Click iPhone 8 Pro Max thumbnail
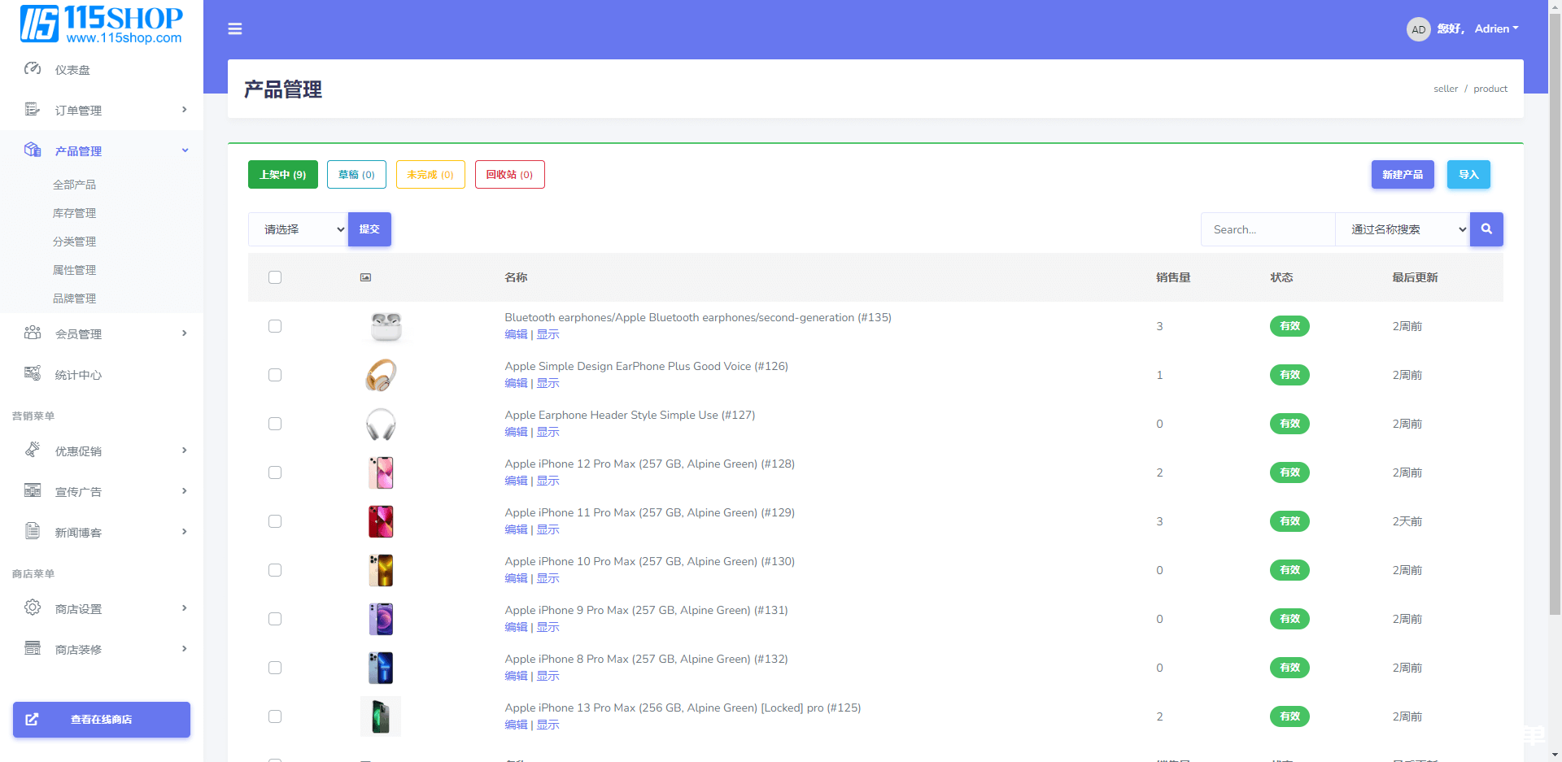 click(381, 668)
